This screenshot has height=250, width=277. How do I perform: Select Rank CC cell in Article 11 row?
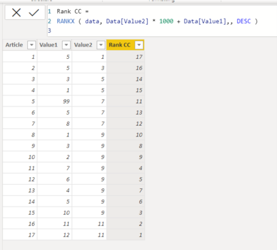(x=126, y=168)
